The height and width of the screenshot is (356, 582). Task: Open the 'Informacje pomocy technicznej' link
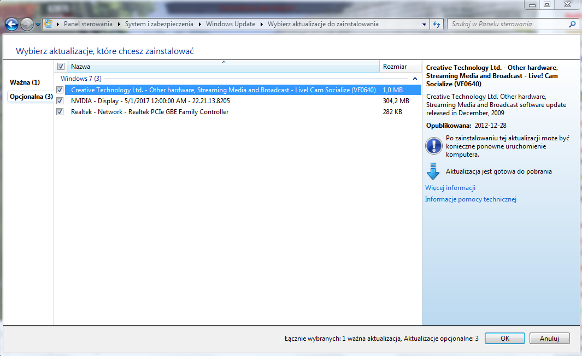[x=471, y=199]
